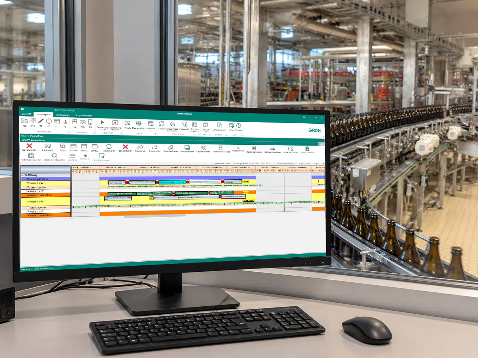478x358 pixels.
Task: Open the Bestandsübersicht document icon
Action: coord(307,148)
